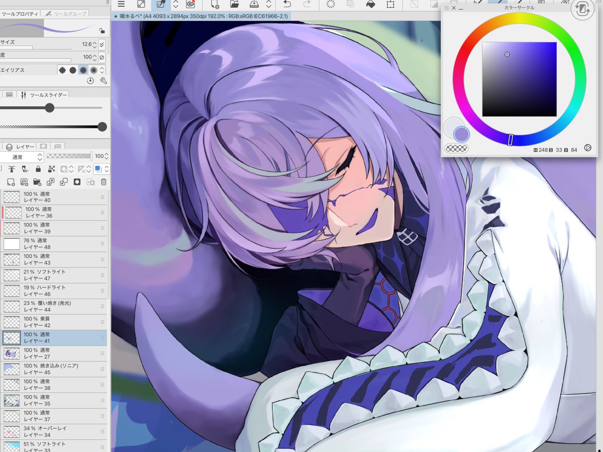
Task: Create a new layer folder
Action: click(x=37, y=182)
